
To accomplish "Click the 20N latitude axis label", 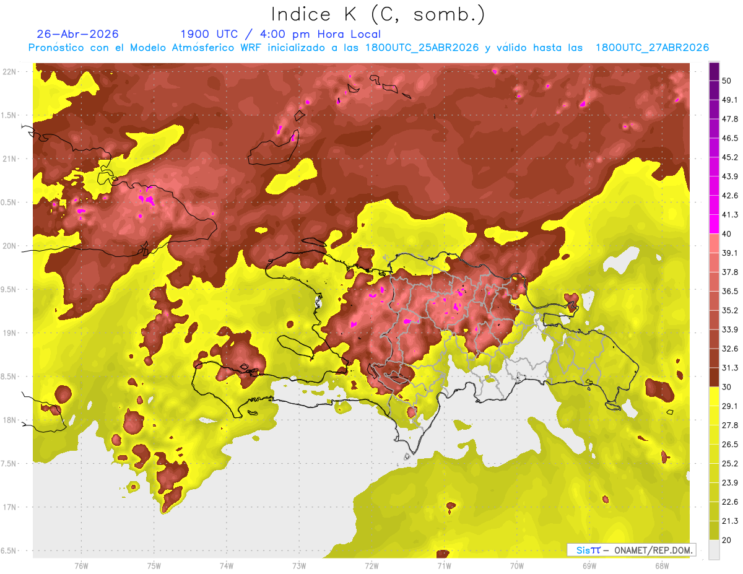I will coord(10,246).
